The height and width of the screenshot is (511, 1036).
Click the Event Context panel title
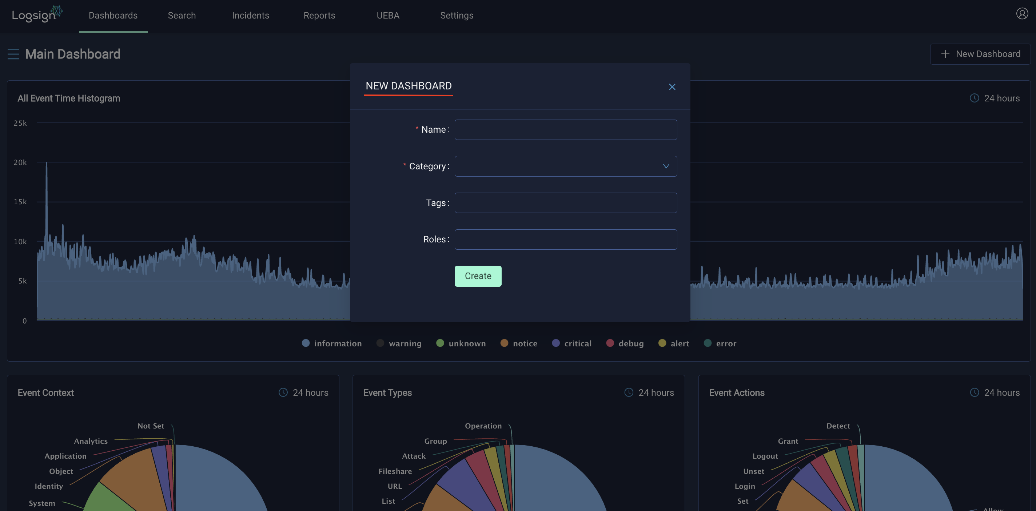45,393
